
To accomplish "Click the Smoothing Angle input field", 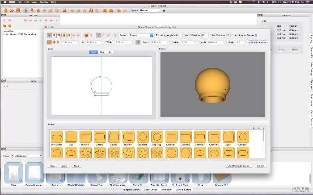I will 177,35.
